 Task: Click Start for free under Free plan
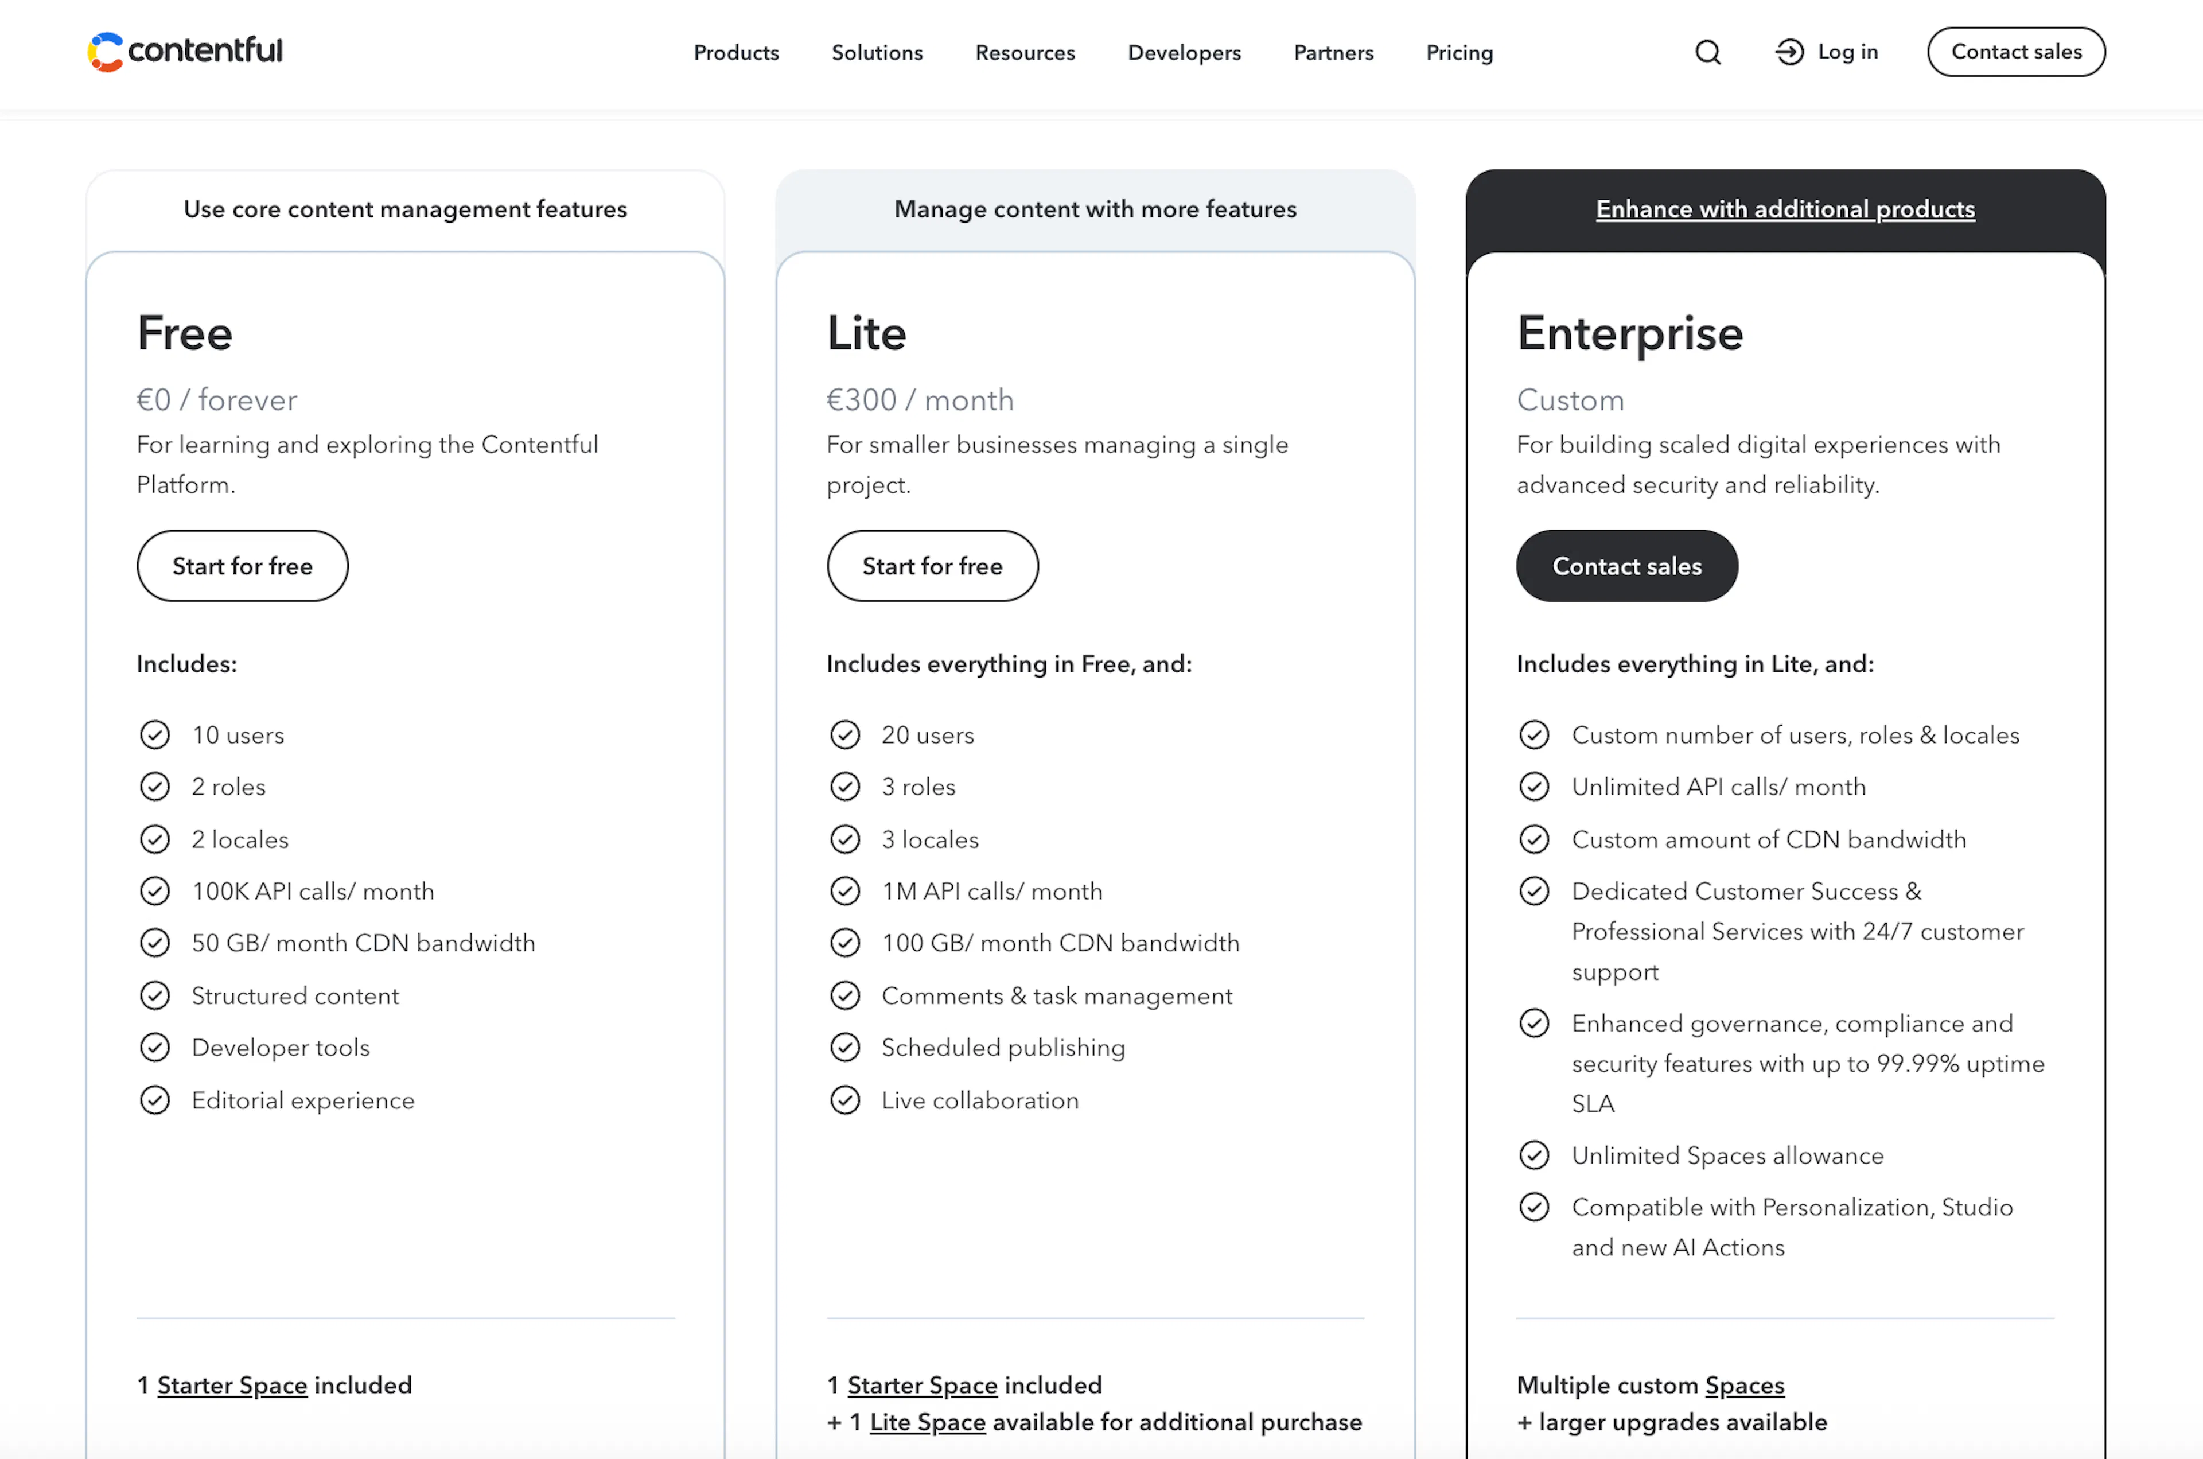(x=243, y=566)
